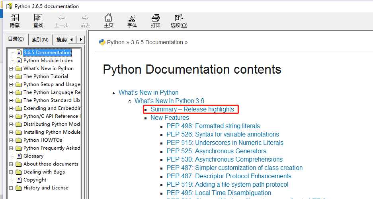Expand Python Setup and Usage node
This screenshot has height=199, width=373.
[x=11, y=84]
